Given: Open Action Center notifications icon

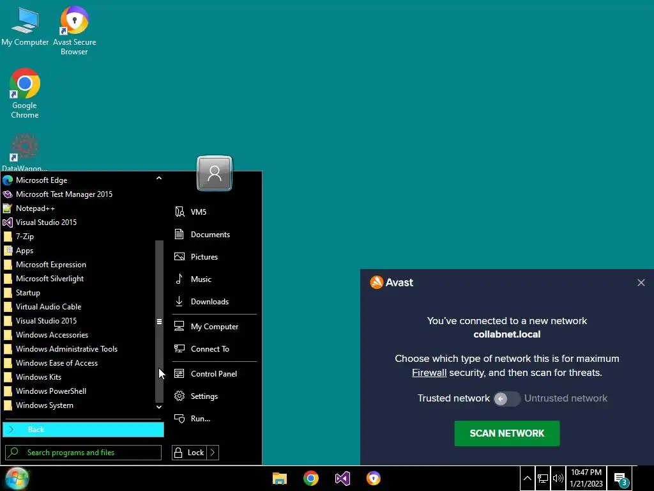Looking at the screenshot, I should [621, 478].
